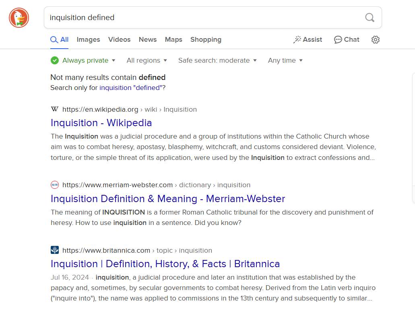Click 'Not many results contain defined' text
This screenshot has width=415, height=321.
[108, 78]
